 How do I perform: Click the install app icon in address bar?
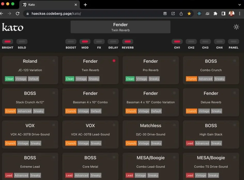[x=165, y=13]
